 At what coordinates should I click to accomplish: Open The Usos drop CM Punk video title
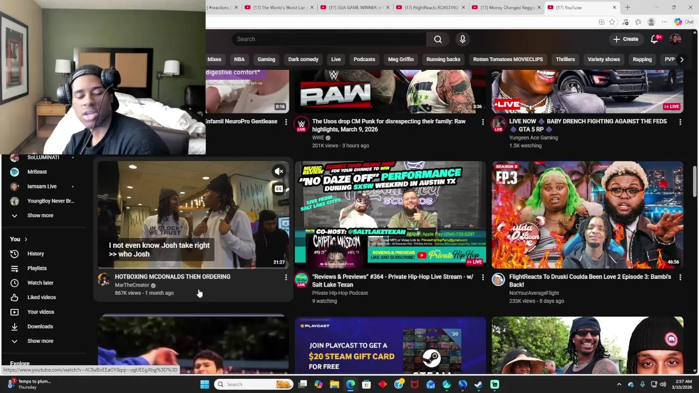click(x=389, y=126)
